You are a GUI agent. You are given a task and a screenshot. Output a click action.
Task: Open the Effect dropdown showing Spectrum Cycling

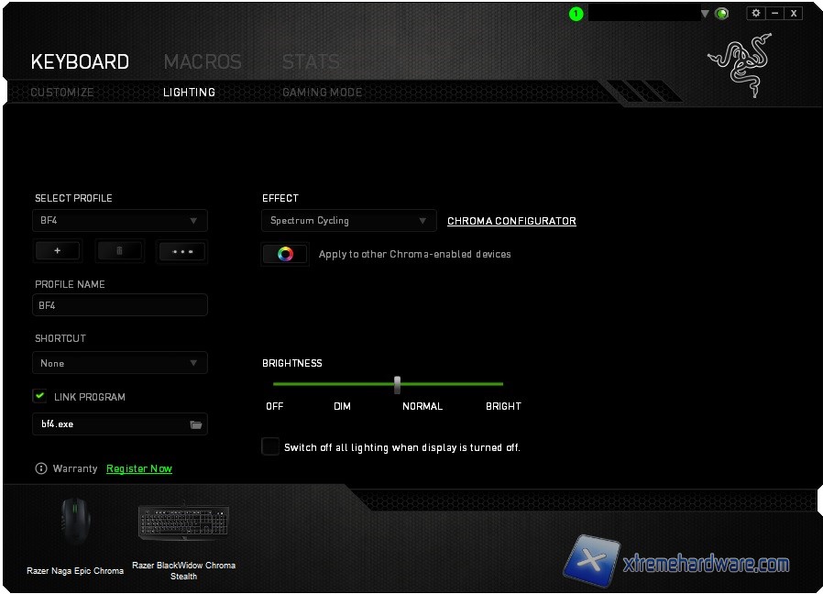pyautogui.click(x=348, y=221)
